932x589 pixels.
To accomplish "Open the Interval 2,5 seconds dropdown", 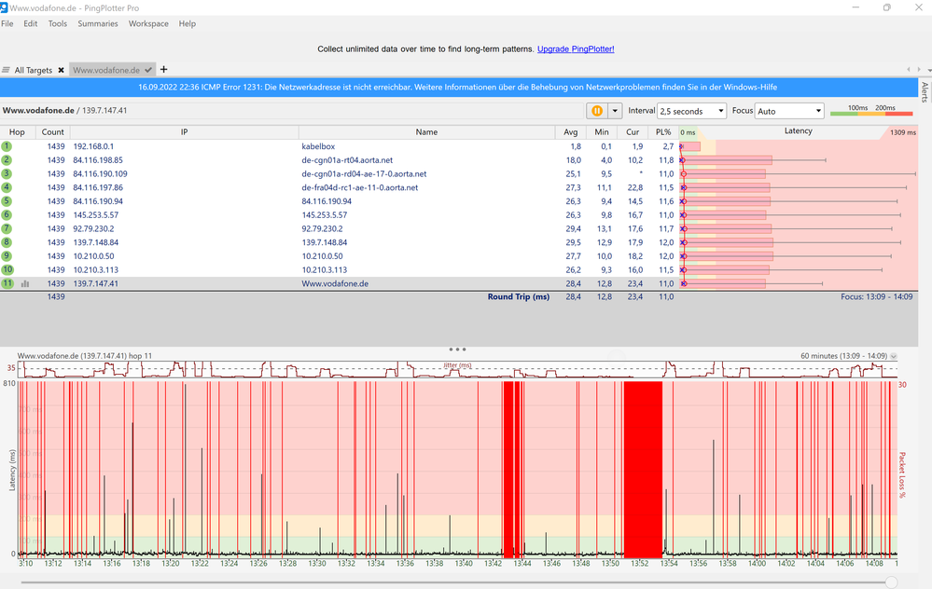I will pos(691,111).
